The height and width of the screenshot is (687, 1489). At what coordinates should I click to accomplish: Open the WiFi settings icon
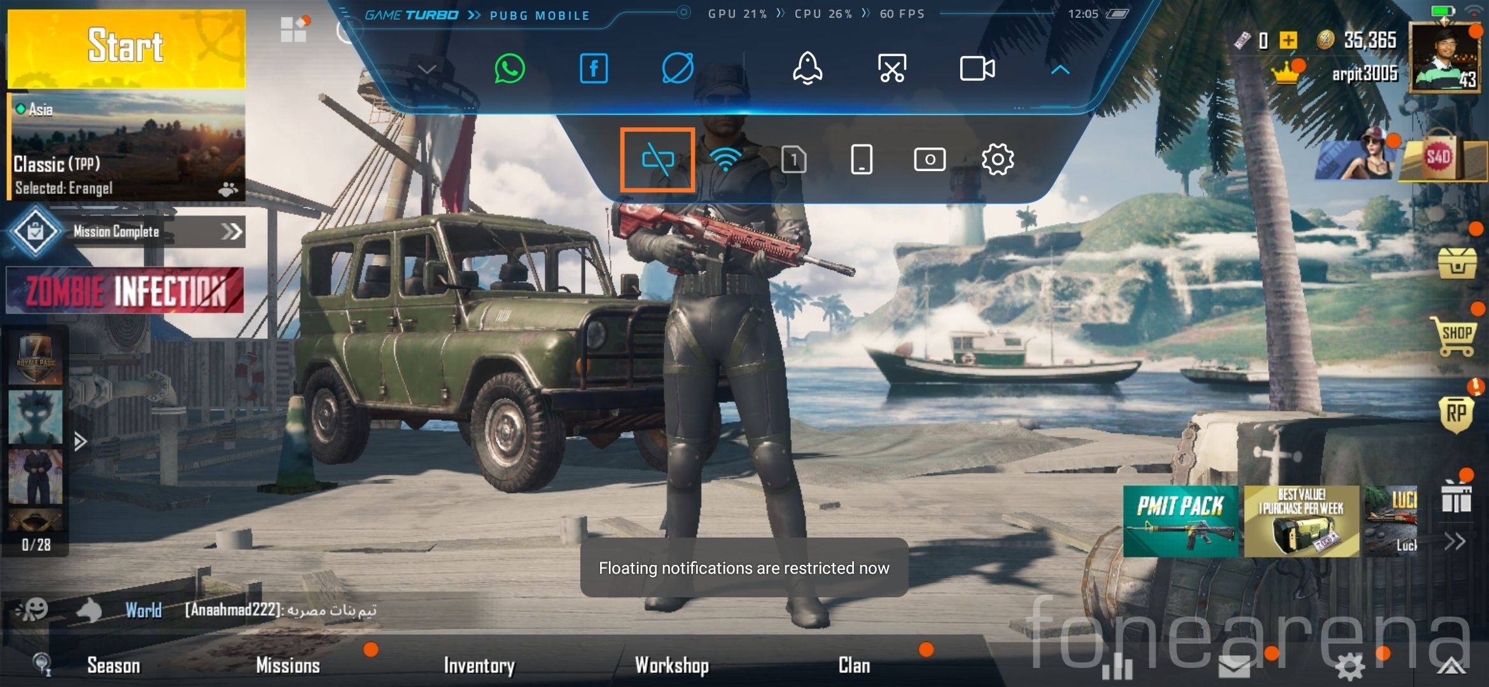(725, 160)
